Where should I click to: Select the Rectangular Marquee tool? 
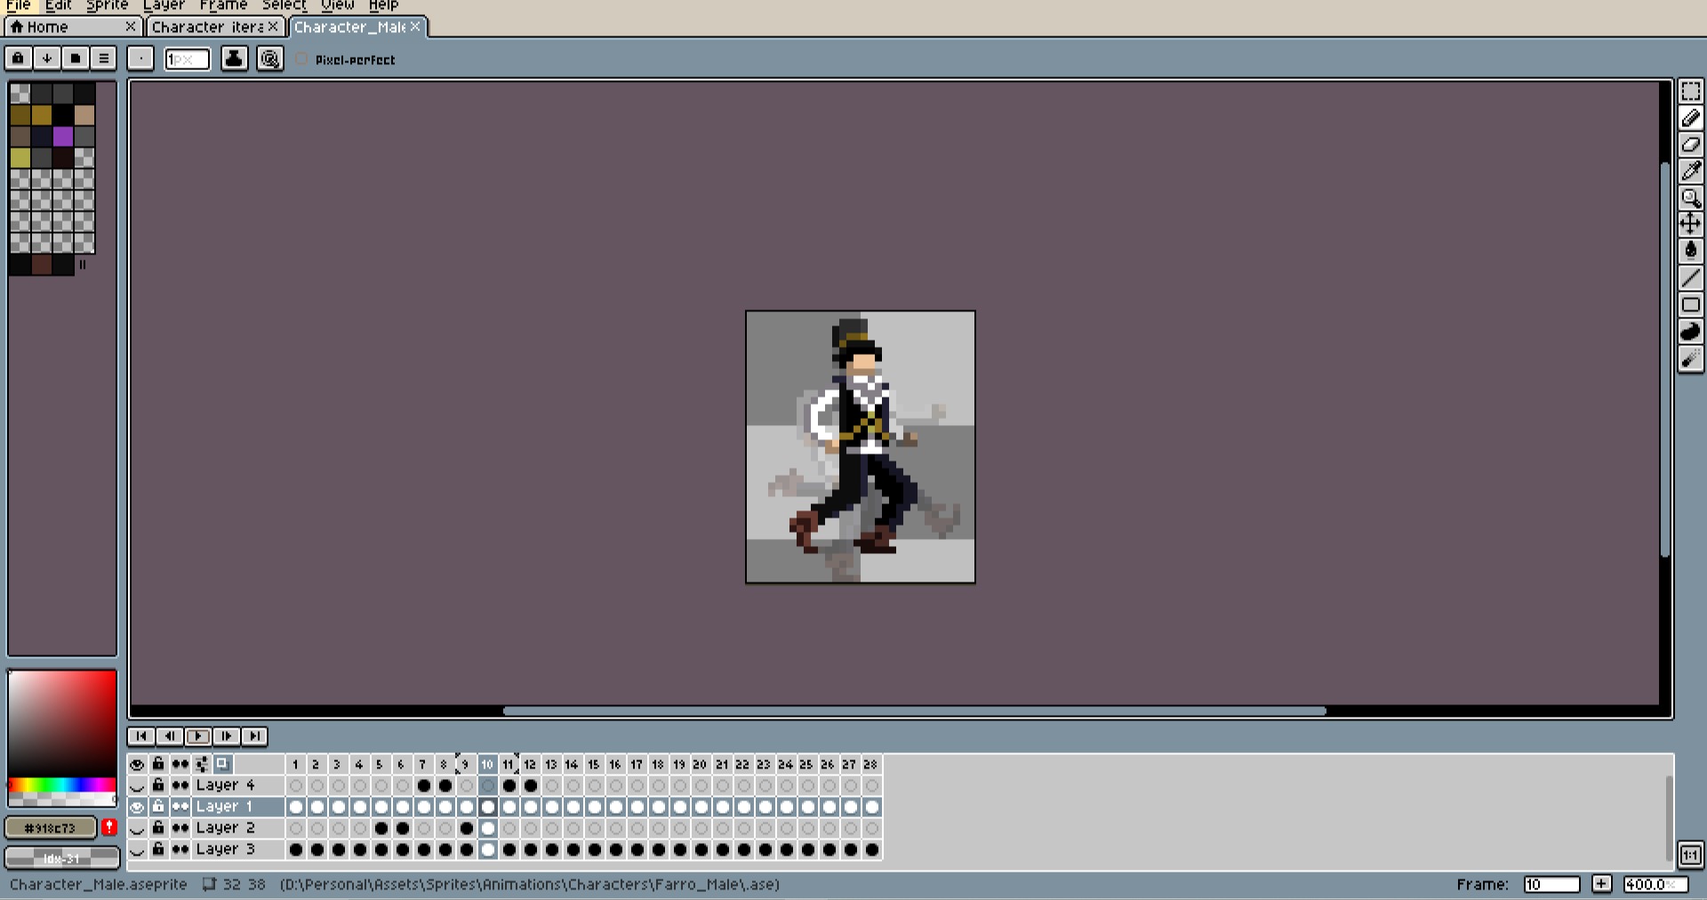1690,92
